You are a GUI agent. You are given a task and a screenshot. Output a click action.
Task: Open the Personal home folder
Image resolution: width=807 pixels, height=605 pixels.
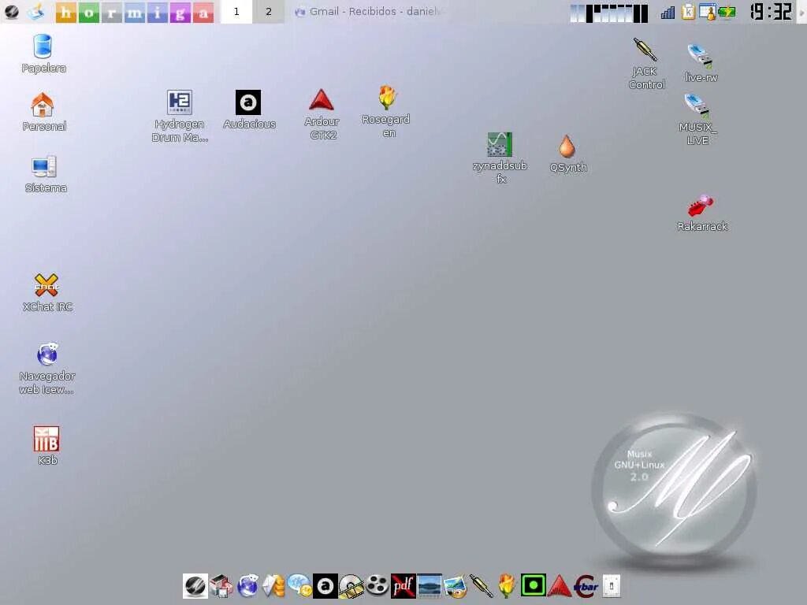pos(43,112)
